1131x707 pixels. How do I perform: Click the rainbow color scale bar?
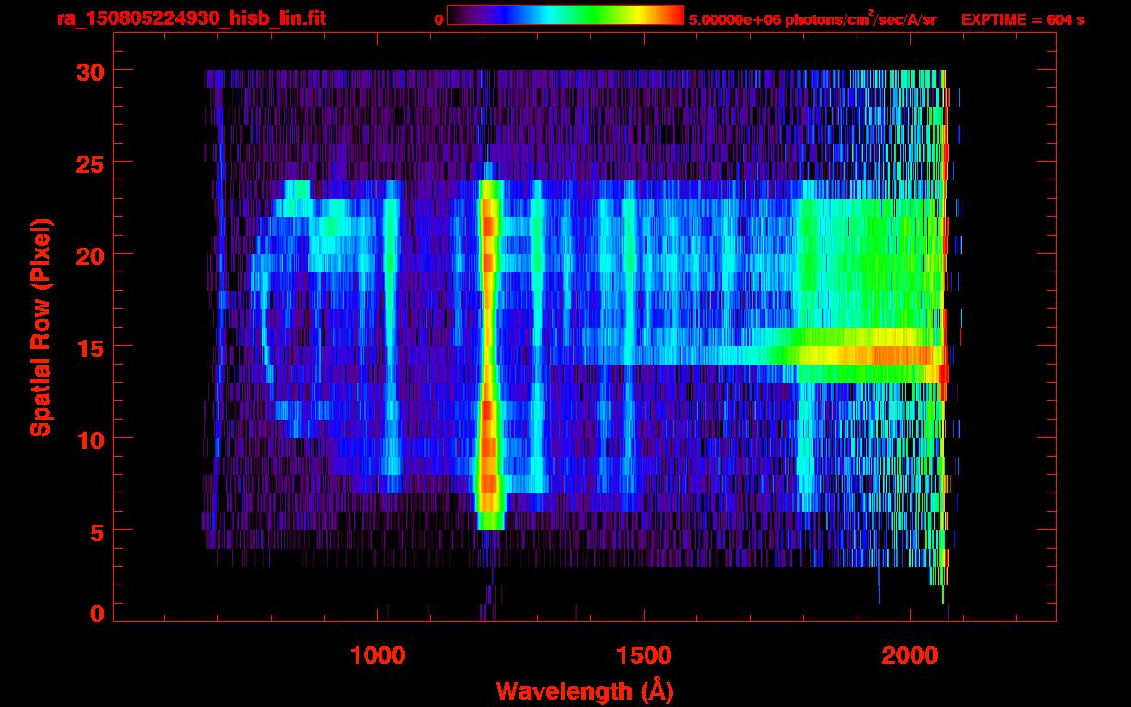click(565, 15)
